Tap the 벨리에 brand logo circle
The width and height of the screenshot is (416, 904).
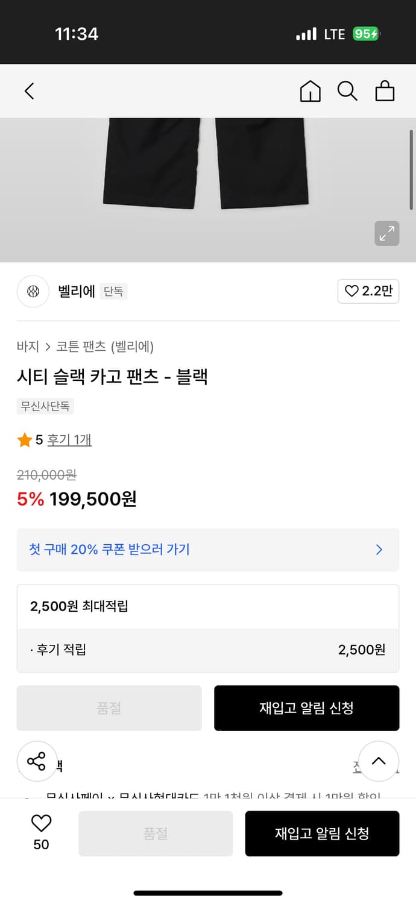coord(33,291)
